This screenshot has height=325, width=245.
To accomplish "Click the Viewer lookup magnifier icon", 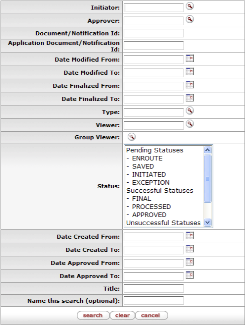I will pos(190,124).
